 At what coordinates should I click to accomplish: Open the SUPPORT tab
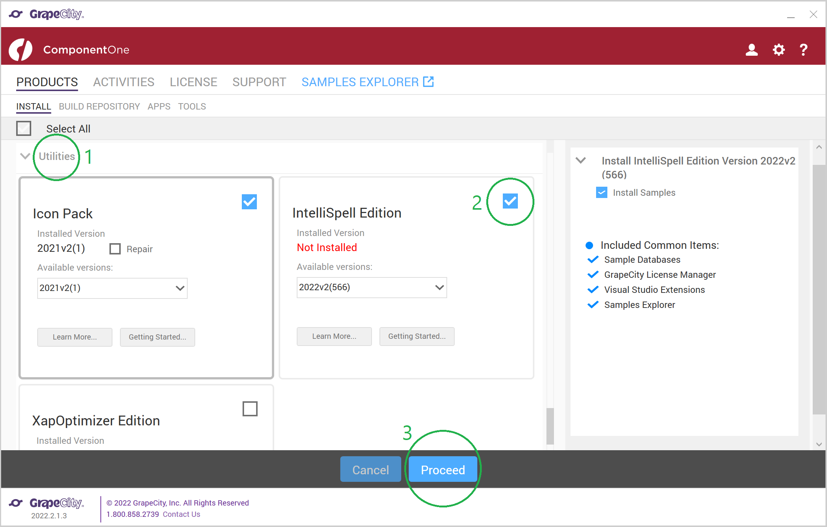[x=259, y=82]
